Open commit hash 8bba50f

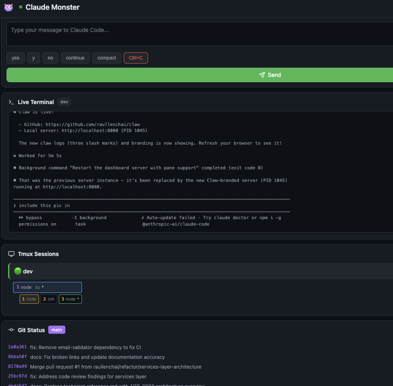tap(17, 357)
